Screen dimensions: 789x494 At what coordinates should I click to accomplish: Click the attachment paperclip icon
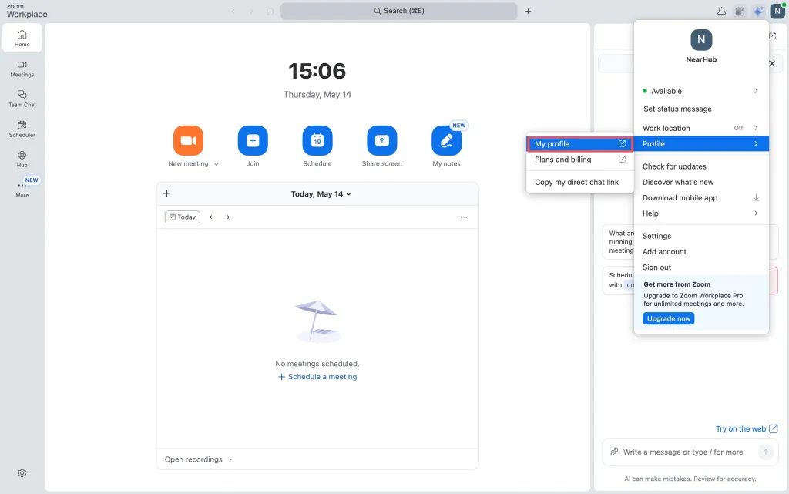[614, 452]
